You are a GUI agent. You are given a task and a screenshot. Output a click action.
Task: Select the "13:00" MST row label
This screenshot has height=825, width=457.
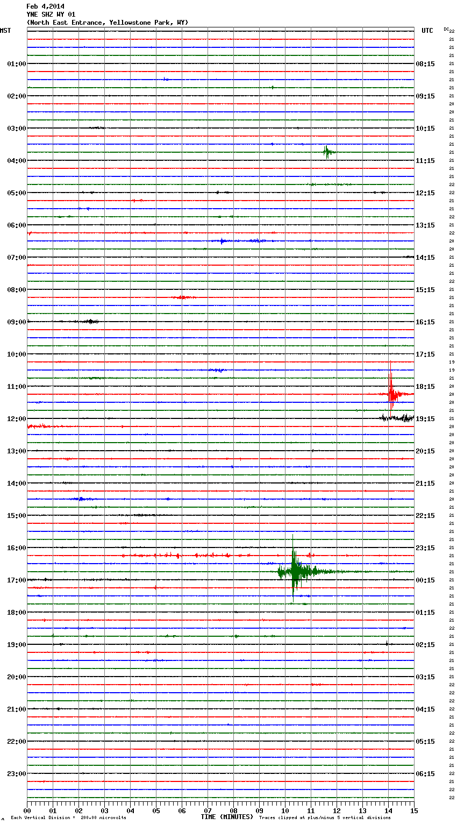17,451
